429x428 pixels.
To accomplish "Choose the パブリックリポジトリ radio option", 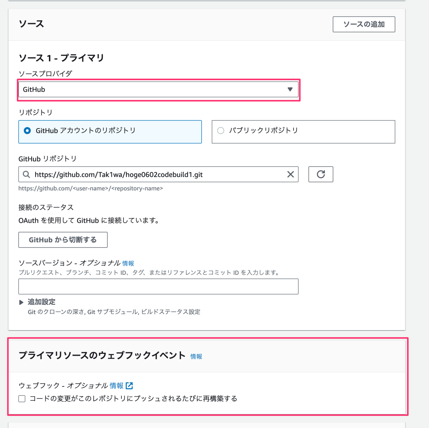I will pos(221,130).
